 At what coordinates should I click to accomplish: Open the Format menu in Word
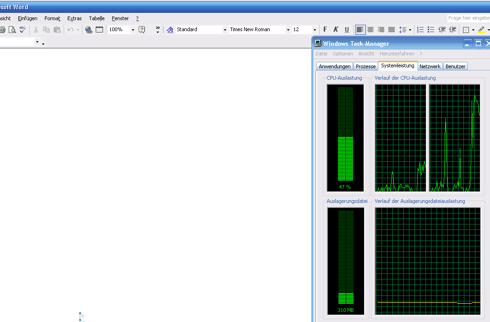[52, 18]
